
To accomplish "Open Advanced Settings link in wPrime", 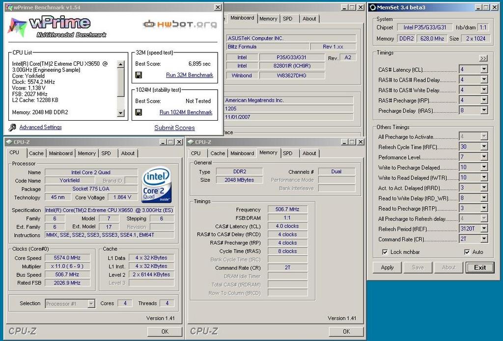I will pyautogui.click(x=40, y=127).
